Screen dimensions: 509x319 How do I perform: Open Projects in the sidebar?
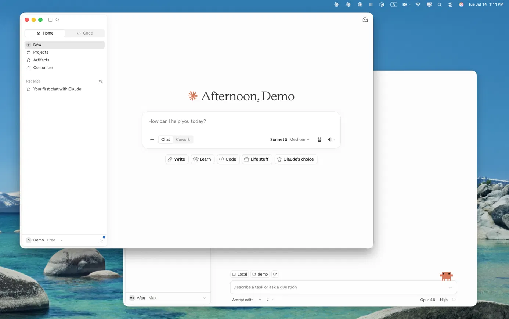pyautogui.click(x=65, y=52)
